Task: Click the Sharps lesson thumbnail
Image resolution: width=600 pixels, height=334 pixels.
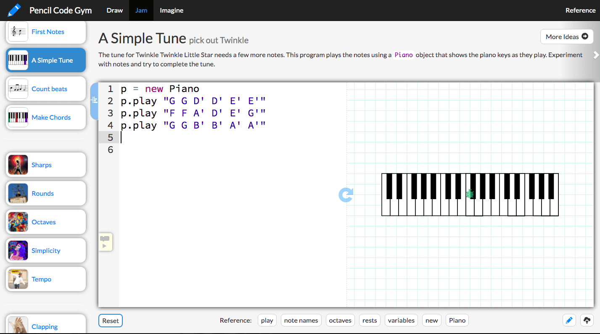Action: click(18, 164)
